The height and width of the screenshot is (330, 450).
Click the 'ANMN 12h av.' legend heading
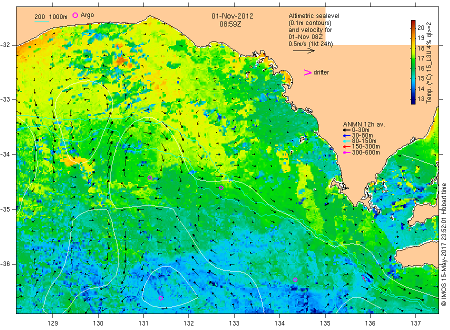tap(364, 124)
